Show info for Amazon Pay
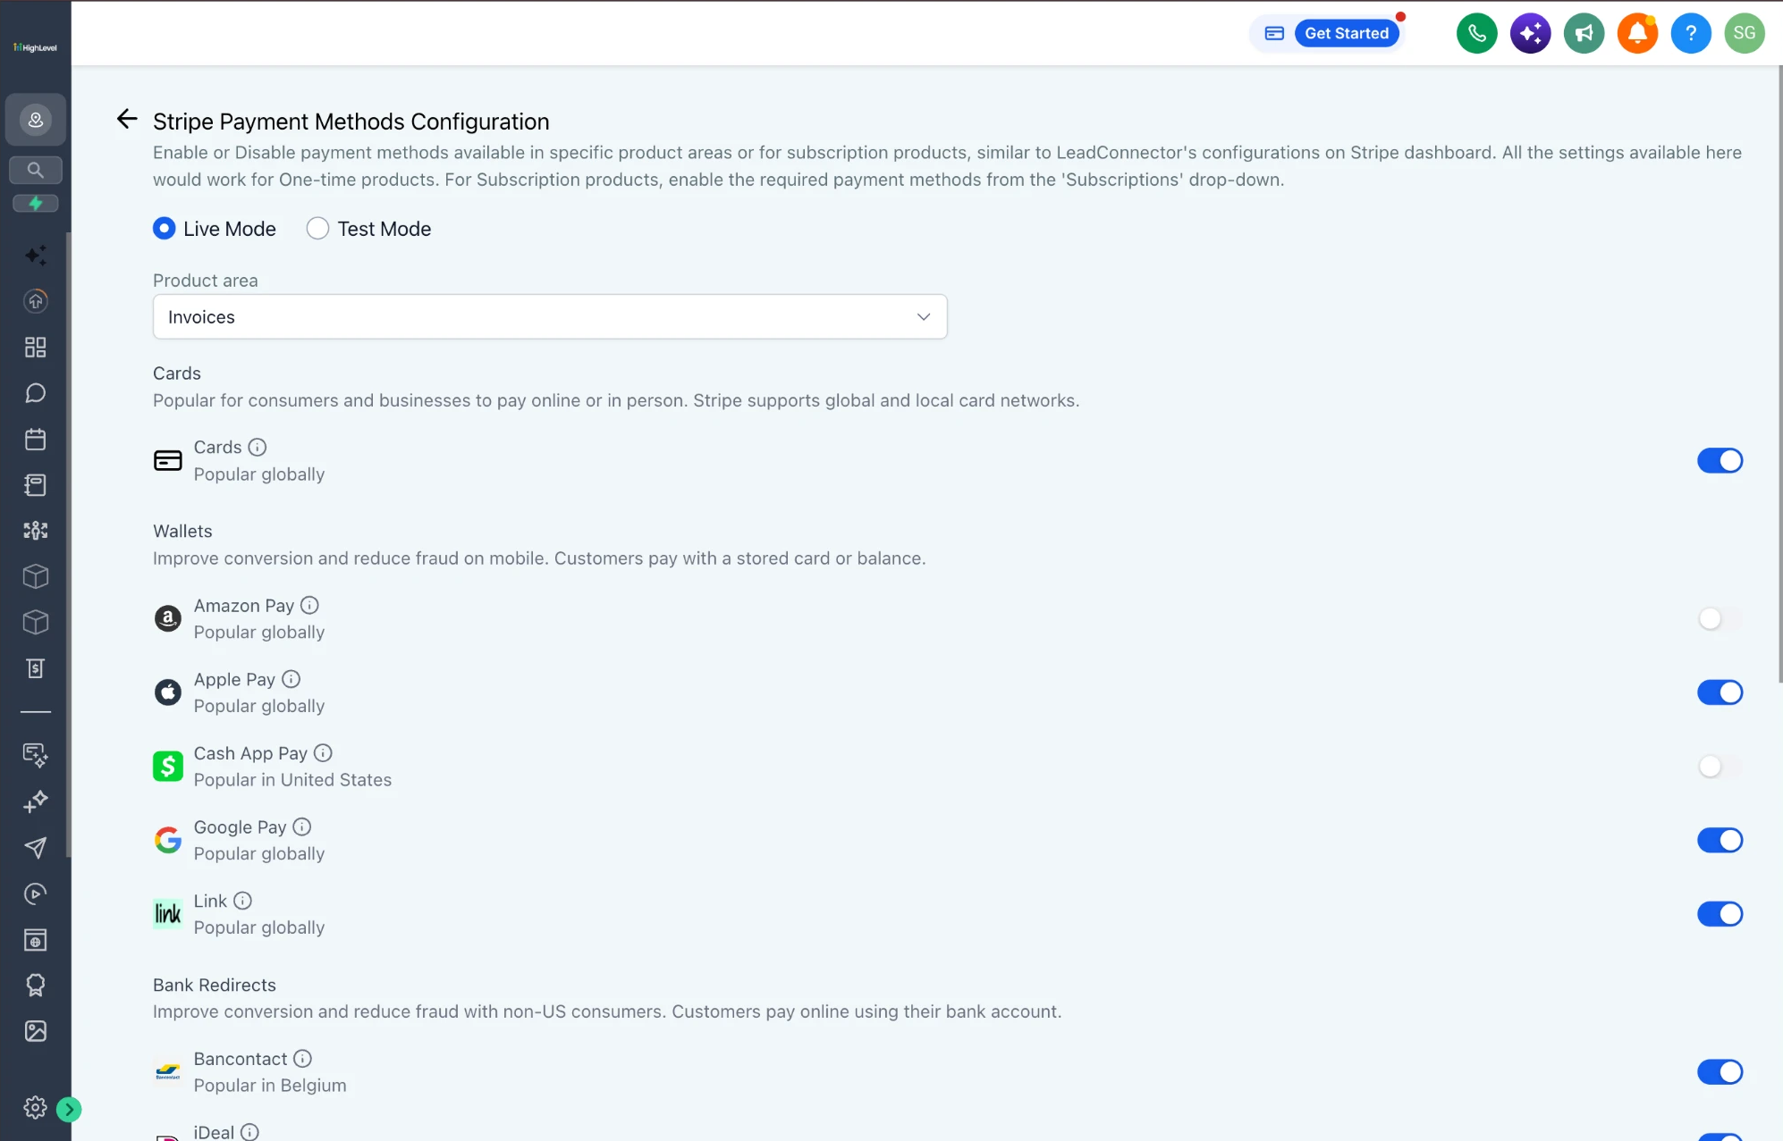 point(309,606)
